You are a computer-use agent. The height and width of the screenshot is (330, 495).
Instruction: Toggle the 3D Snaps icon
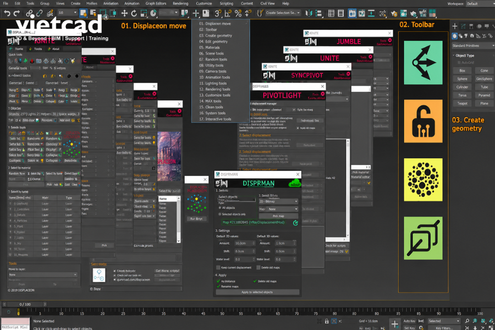pos(218,13)
